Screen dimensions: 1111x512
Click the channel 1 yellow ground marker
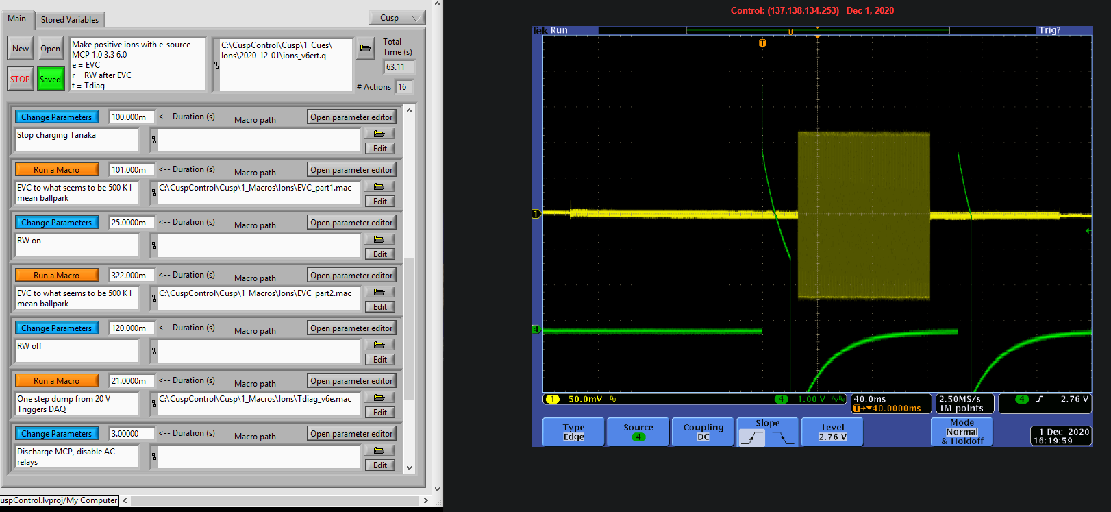pyautogui.click(x=536, y=214)
